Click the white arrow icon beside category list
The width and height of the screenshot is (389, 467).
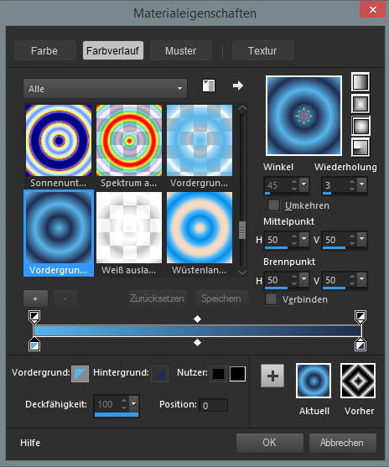[238, 86]
